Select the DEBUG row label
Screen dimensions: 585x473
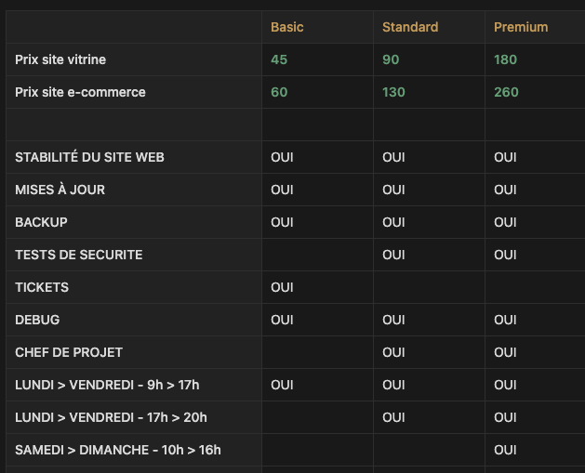37,320
